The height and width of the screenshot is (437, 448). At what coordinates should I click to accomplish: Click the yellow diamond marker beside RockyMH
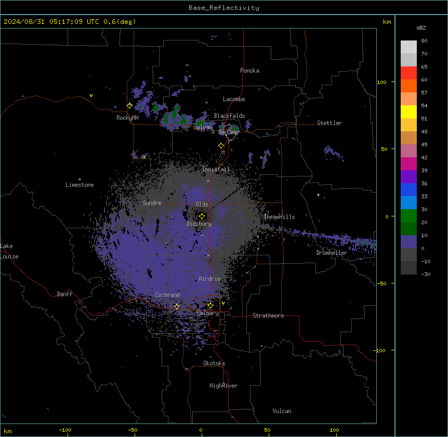click(129, 106)
